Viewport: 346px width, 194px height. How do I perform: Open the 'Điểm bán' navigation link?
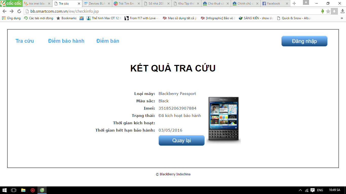[x=108, y=41]
